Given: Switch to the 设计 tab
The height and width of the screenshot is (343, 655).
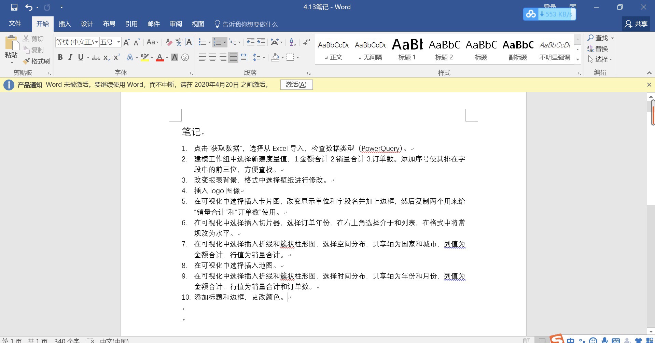Looking at the screenshot, I should coord(87,24).
